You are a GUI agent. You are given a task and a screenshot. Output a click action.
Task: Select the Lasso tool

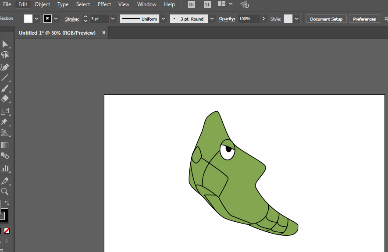(5, 55)
